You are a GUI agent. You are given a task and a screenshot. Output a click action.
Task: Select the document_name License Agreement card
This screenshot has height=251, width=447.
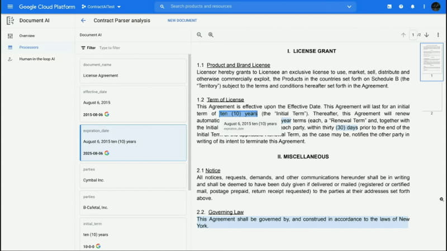pyautogui.click(x=133, y=71)
